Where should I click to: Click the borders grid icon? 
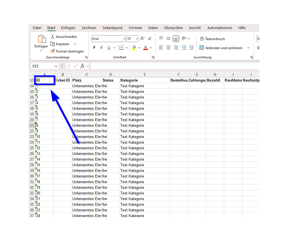point(121,48)
